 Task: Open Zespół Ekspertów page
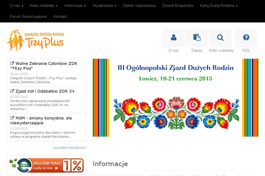[178, 6]
